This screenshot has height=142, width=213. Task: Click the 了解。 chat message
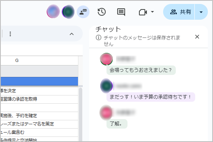117,124
